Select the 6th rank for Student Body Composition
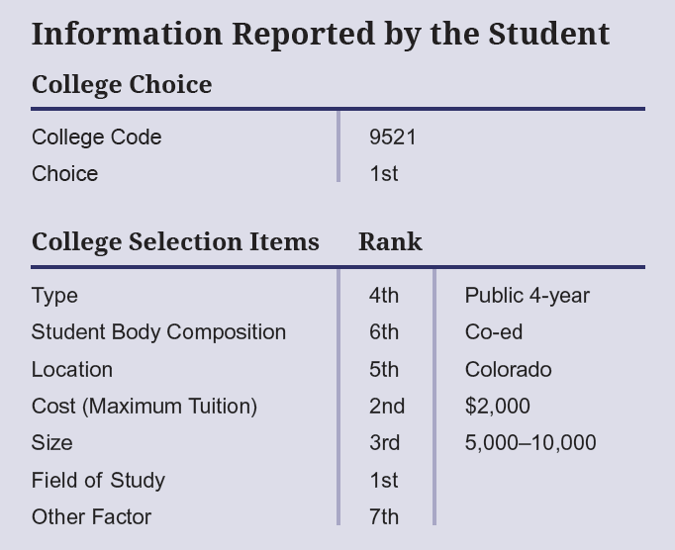675x550 pixels. click(383, 332)
